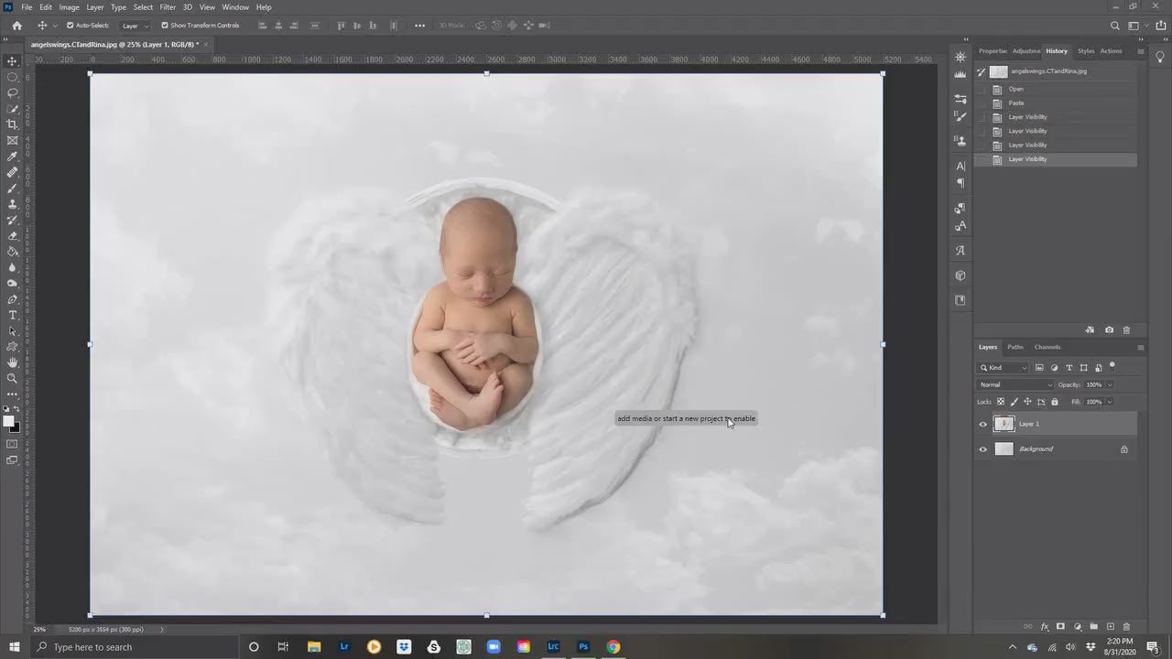Select the Lasso tool
The height and width of the screenshot is (659, 1172).
click(x=12, y=92)
